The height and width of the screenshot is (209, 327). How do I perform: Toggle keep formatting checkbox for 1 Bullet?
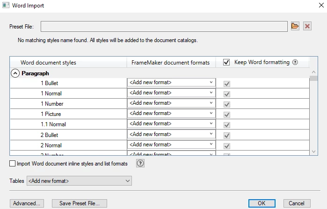pyautogui.click(x=227, y=84)
